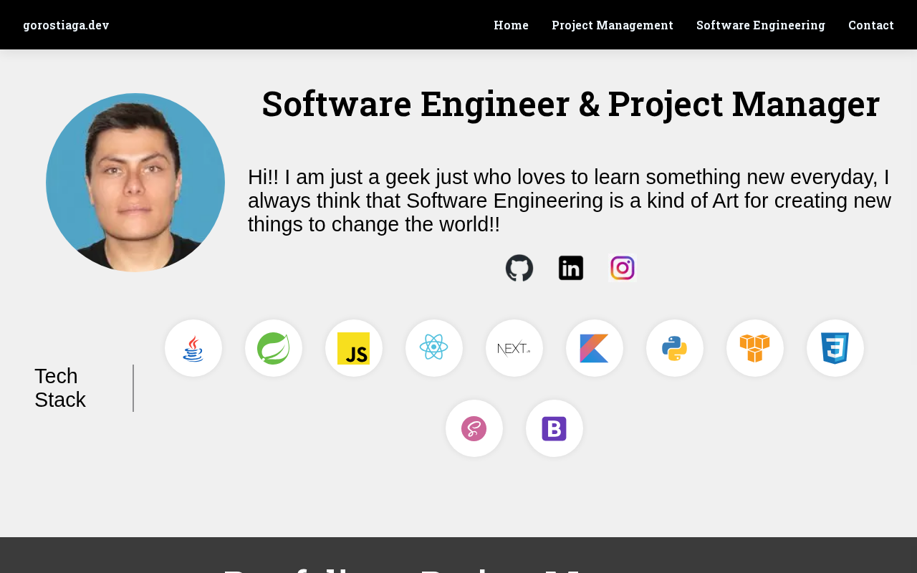Open Project Management in navigation
This screenshot has width=917, height=573.
613,25
